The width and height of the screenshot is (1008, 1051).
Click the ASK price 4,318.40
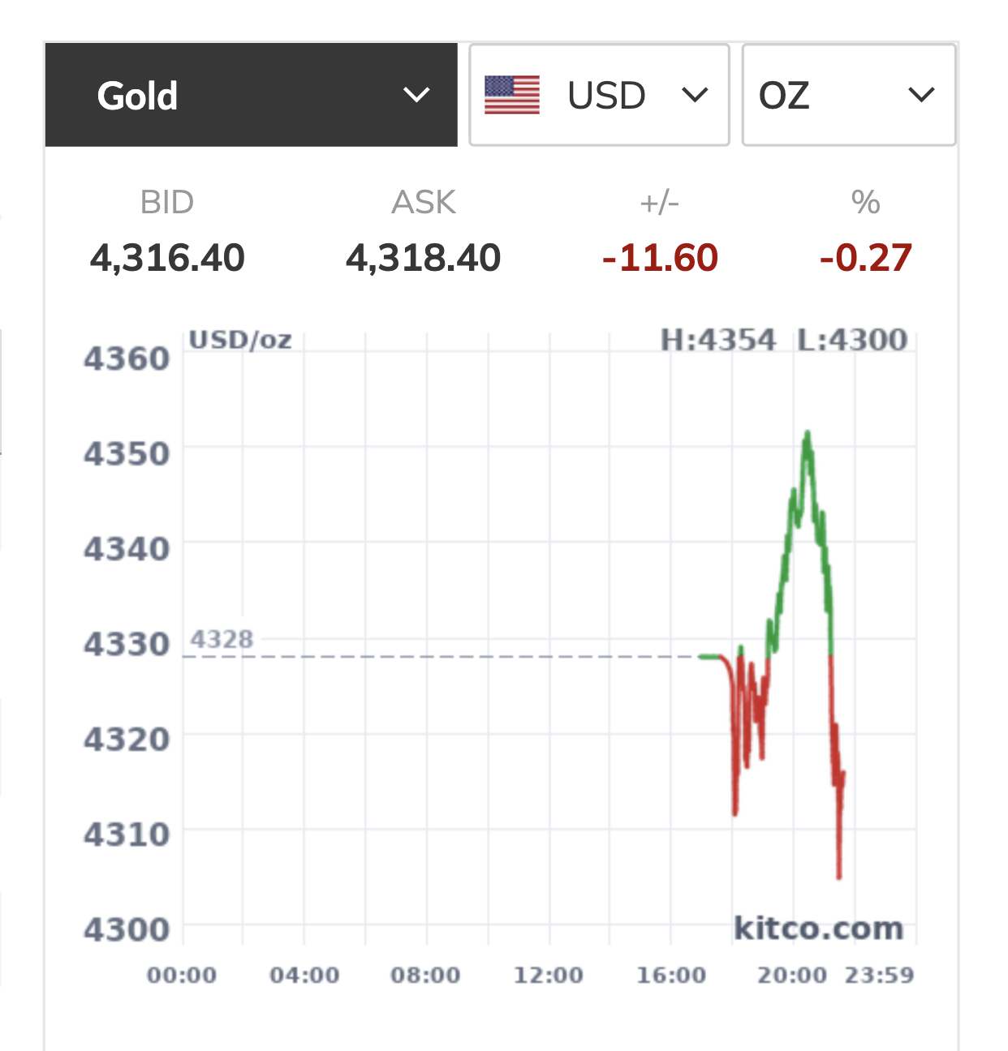424,259
